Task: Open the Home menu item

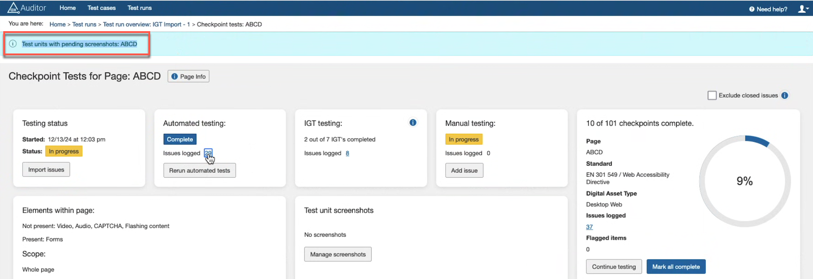Action: 67,8
